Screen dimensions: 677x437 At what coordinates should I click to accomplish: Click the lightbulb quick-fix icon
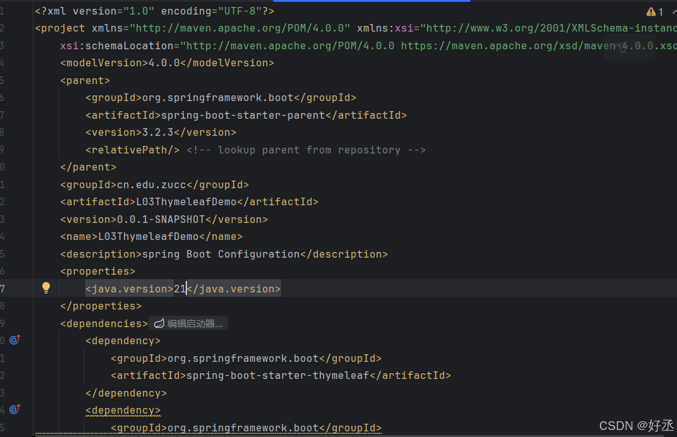(45, 288)
